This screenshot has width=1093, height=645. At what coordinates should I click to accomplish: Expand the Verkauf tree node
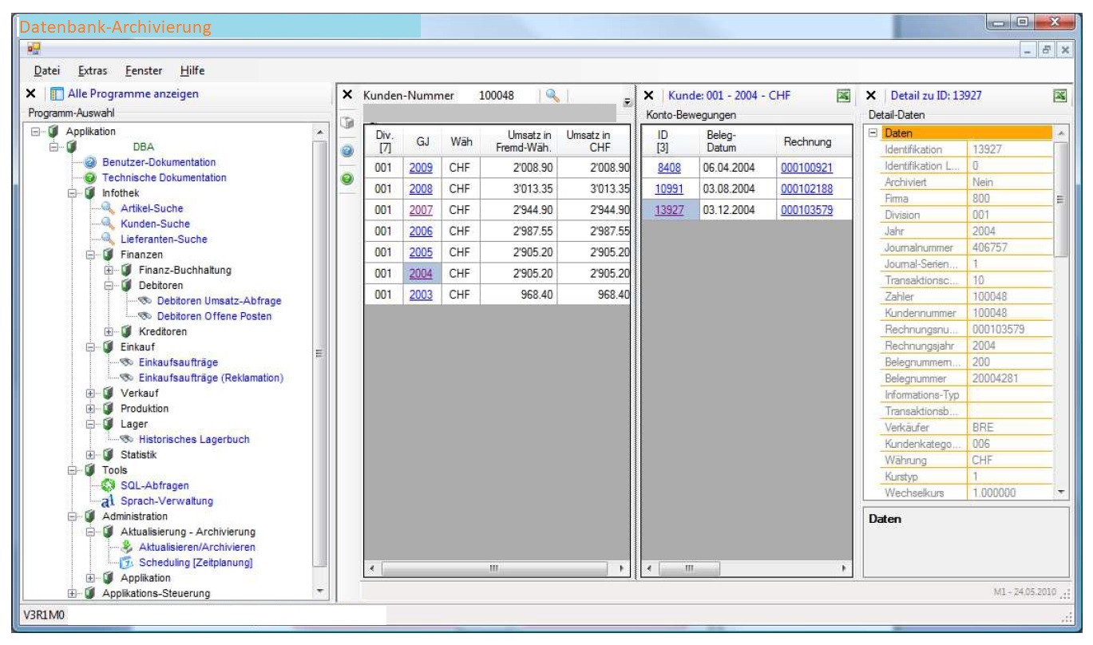pos(92,393)
